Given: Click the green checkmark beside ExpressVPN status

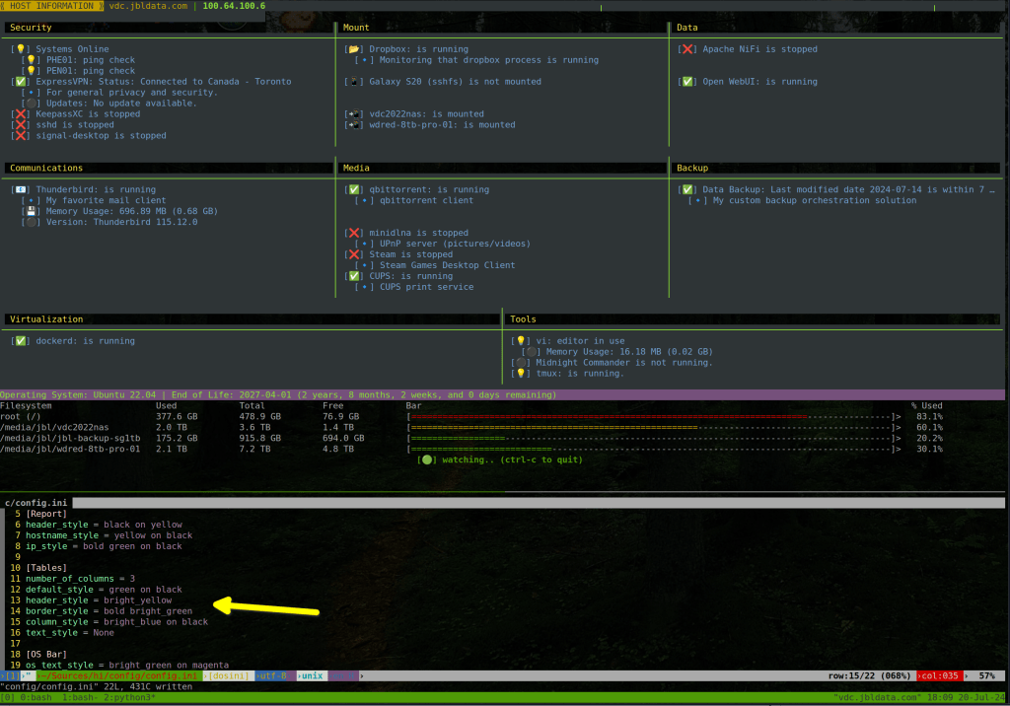Looking at the screenshot, I should click(x=18, y=82).
